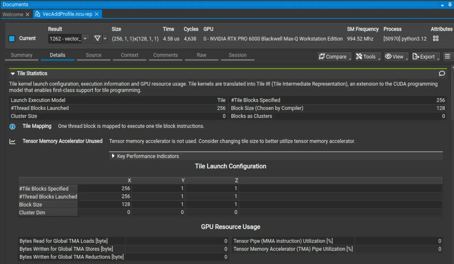Collapse the Tile Statistics section
Screen dimensions: 454x264
click(13, 74)
